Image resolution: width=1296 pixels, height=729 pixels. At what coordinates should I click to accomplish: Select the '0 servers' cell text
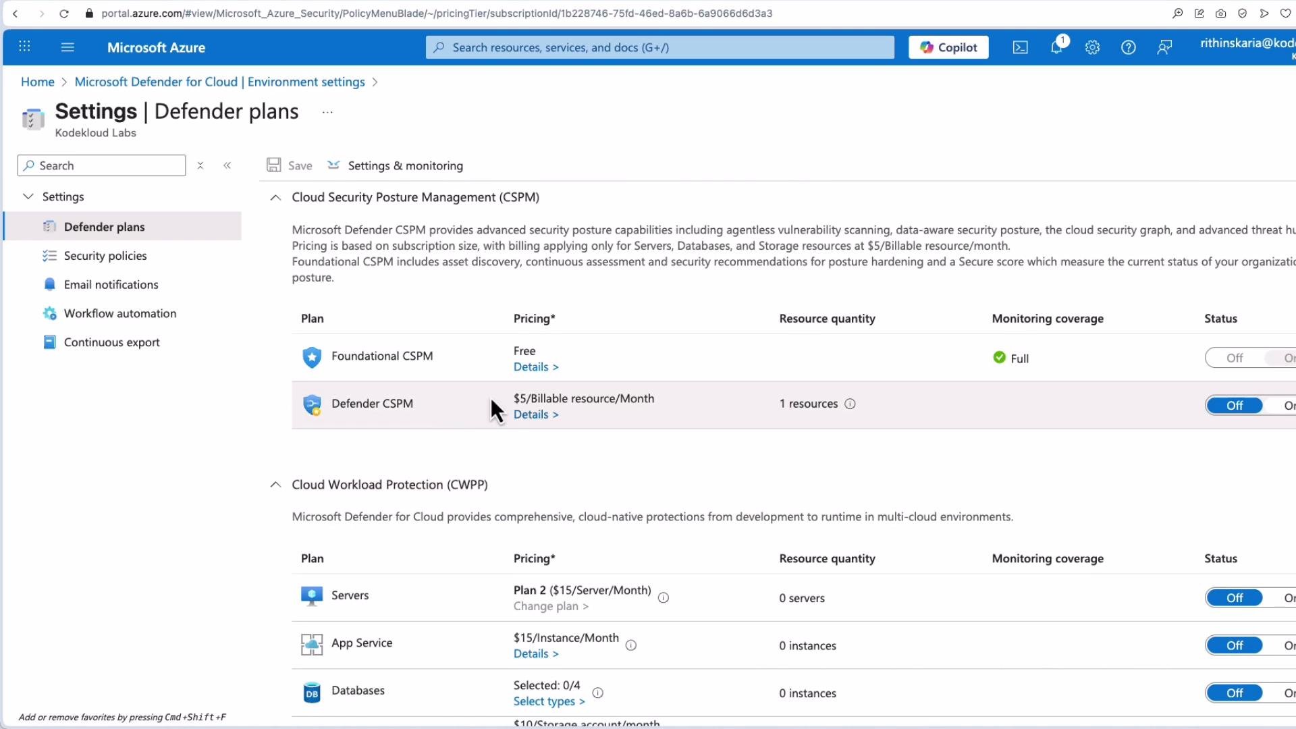click(801, 598)
